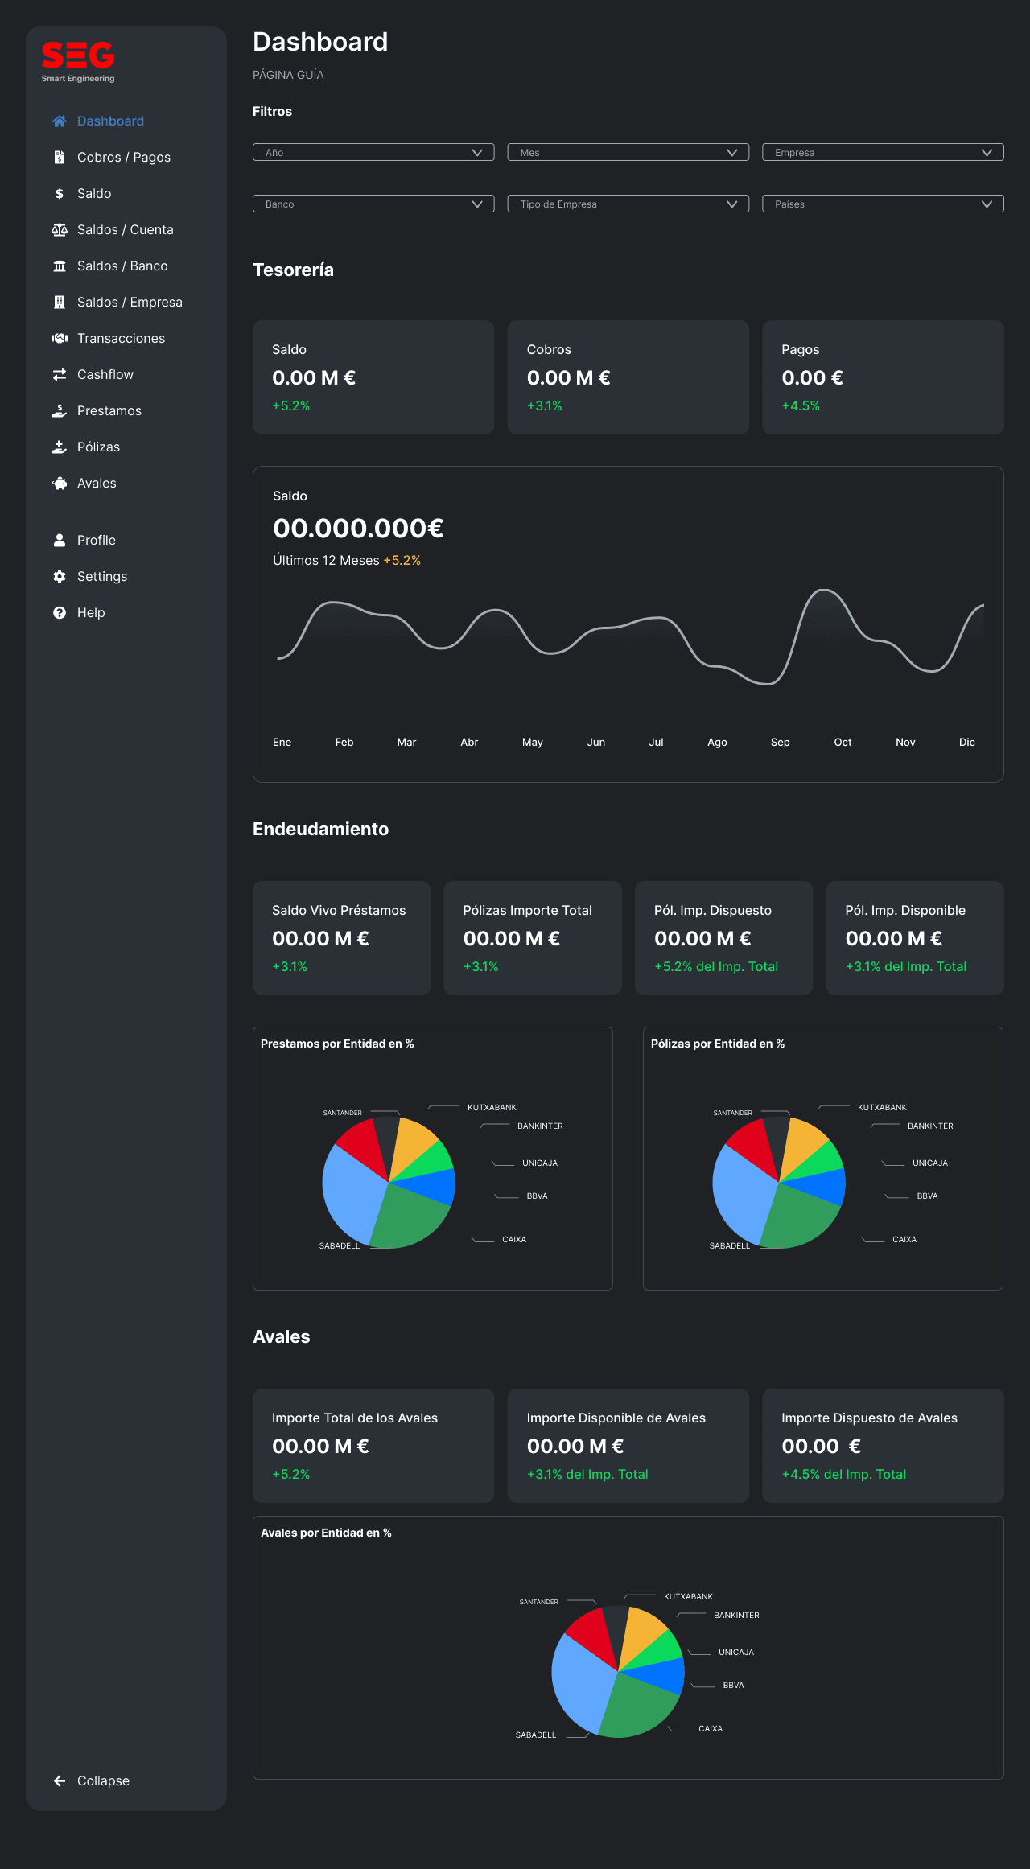Click the Saldos / Cuenta balance scale icon
Image resolution: width=1030 pixels, height=1869 pixels.
[60, 230]
